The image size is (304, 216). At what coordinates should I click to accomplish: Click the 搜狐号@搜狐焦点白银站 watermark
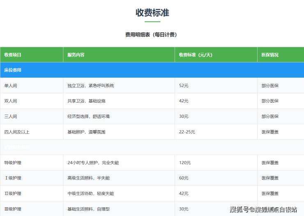[x=263, y=209]
